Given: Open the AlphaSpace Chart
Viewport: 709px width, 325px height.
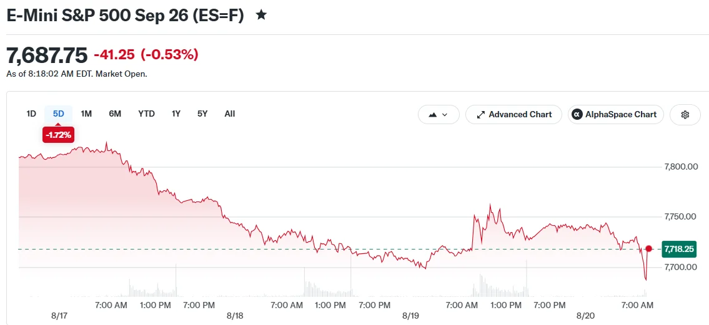Looking at the screenshot, I should click(x=616, y=115).
